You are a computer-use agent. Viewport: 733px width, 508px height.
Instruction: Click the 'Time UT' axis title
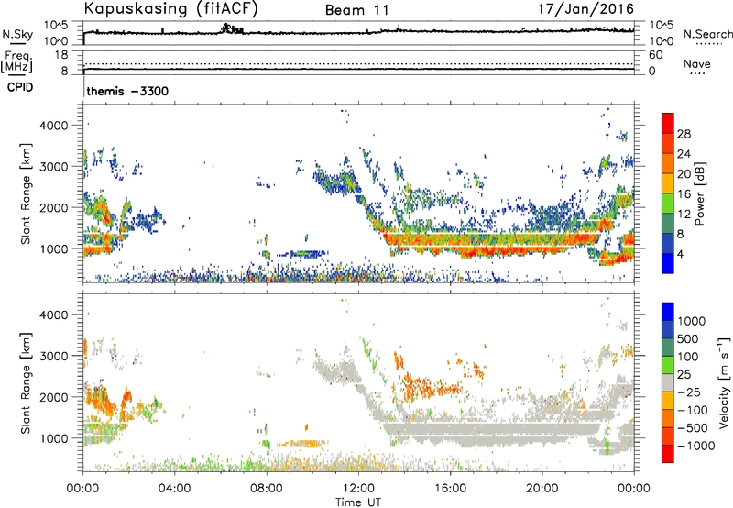click(x=358, y=502)
